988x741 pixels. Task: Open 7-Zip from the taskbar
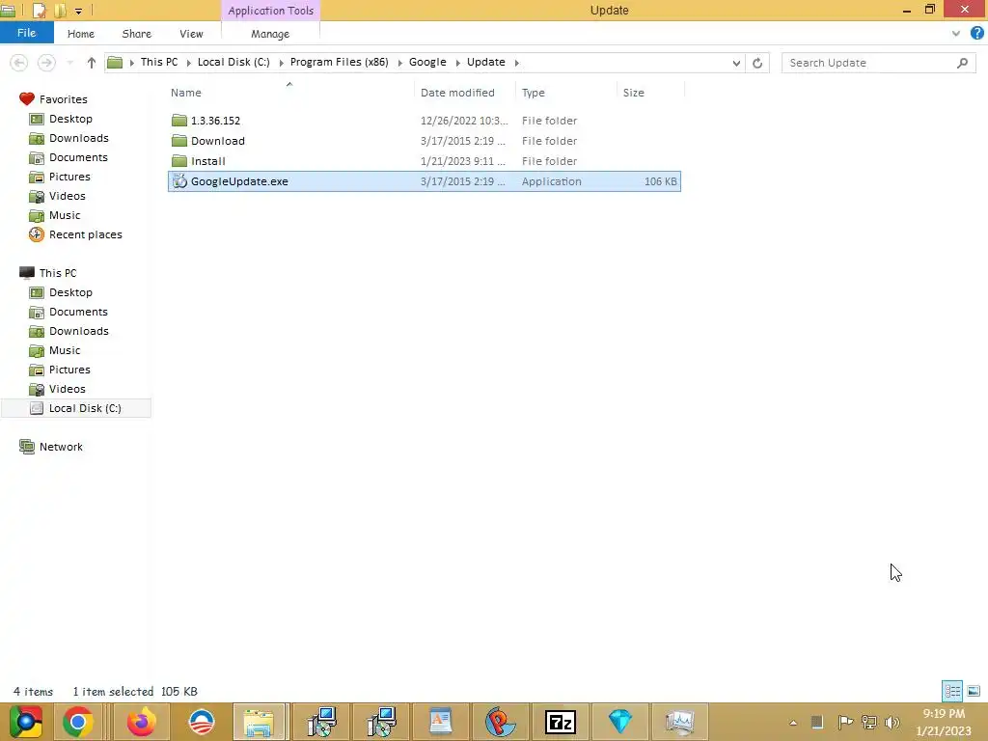tap(561, 722)
